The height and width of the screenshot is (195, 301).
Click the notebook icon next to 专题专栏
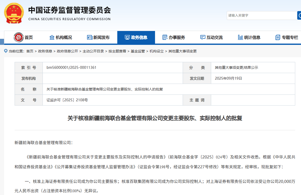(278, 37)
